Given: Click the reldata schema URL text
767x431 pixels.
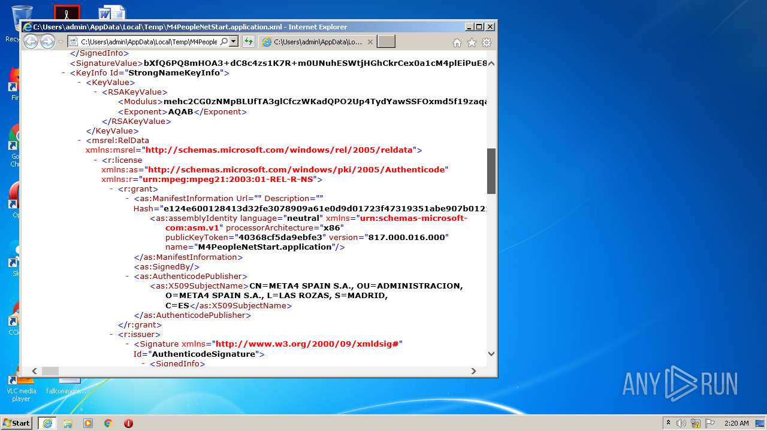Looking at the screenshot, I should 279,150.
